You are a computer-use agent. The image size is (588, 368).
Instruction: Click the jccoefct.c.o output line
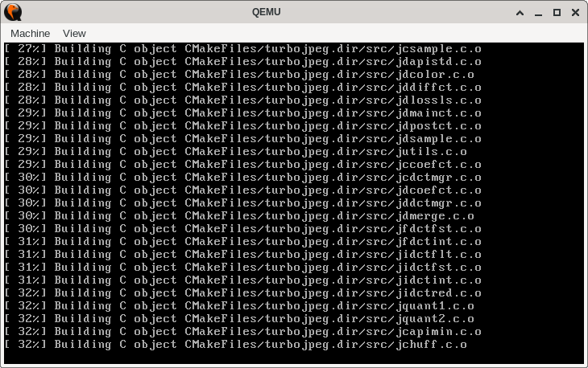243,165
